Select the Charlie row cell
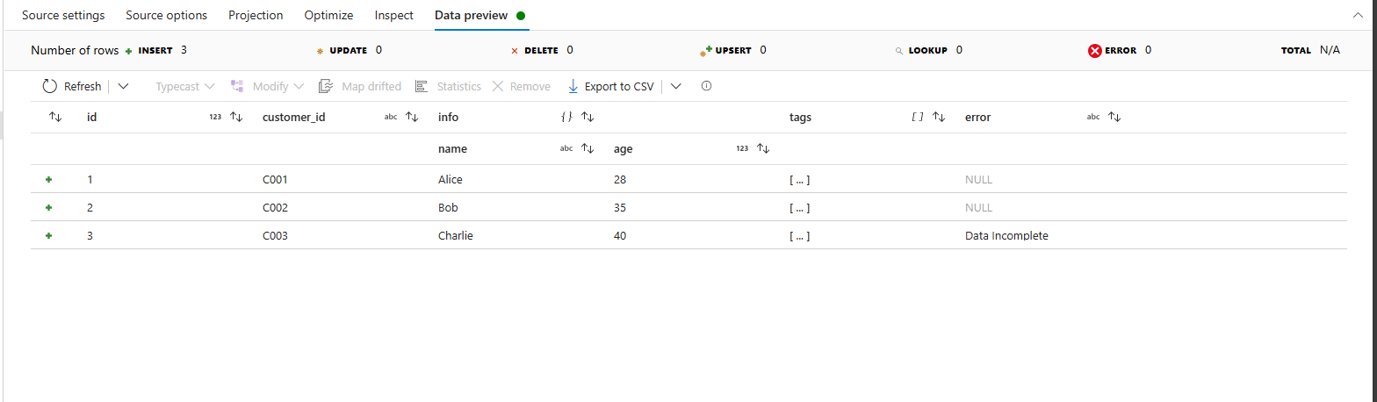The width and height of the screenshot is (1377, 402). [x=456, y=236]
